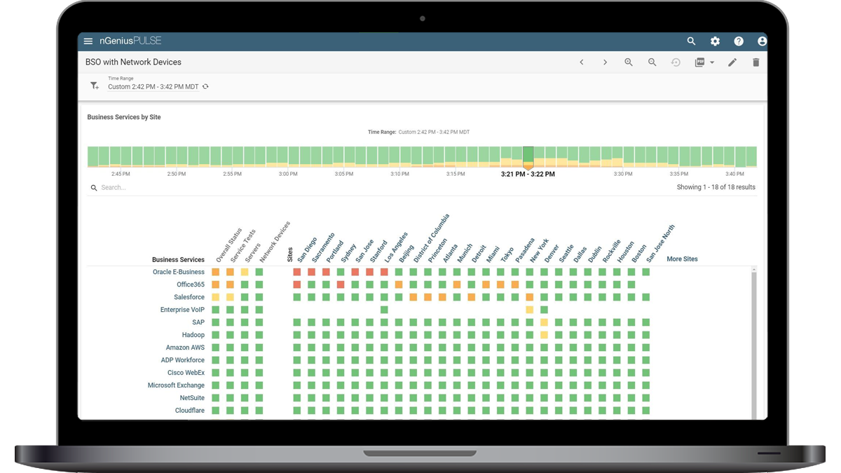Screen dimensions: 841x473
Task: Click the nGeniusPULSE logo
Action: tap(130, 41)
